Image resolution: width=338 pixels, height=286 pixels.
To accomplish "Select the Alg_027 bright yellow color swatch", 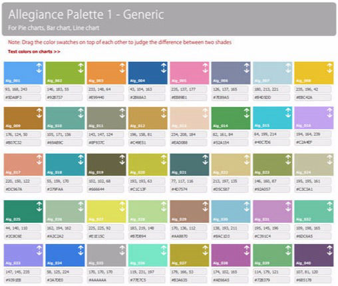I will click(x=106, y=212).
